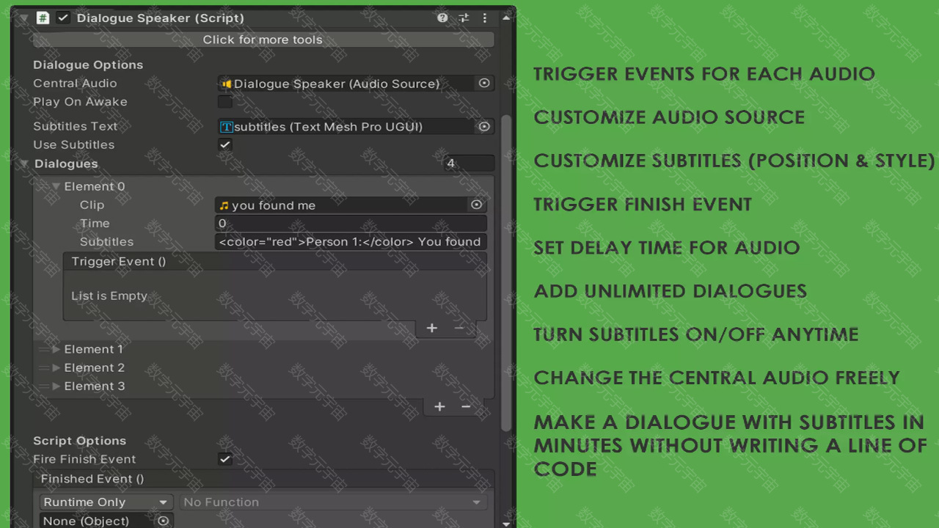939x528 pixels.
Task: Click 'CUSTOMIZE AUDIO SOURCE' text
Action: (669, 117)
